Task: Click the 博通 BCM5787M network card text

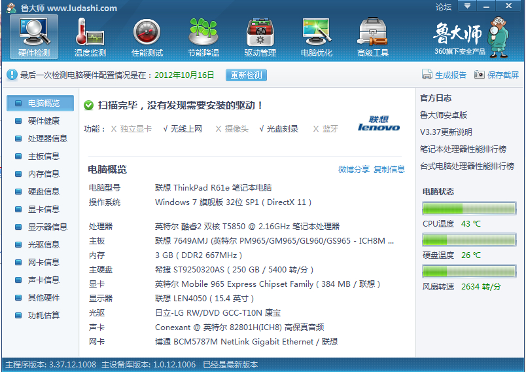Action: tap(246, 342)
